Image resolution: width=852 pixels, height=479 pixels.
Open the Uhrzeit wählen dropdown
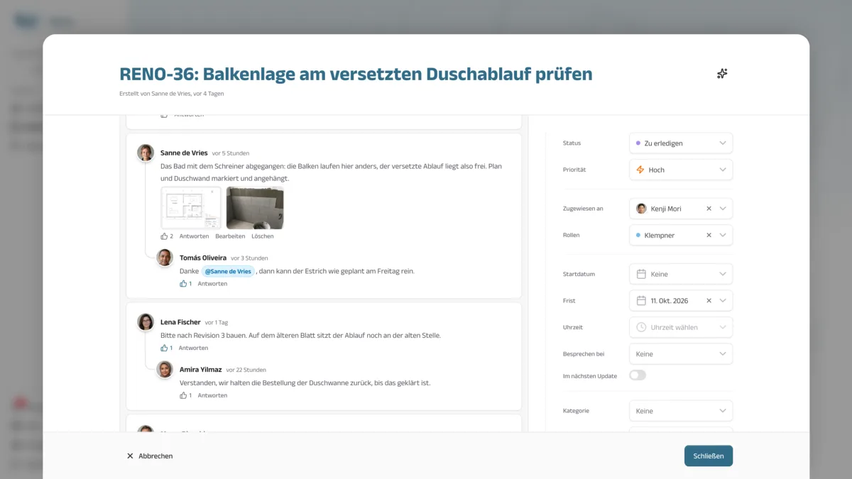point(681,327)
